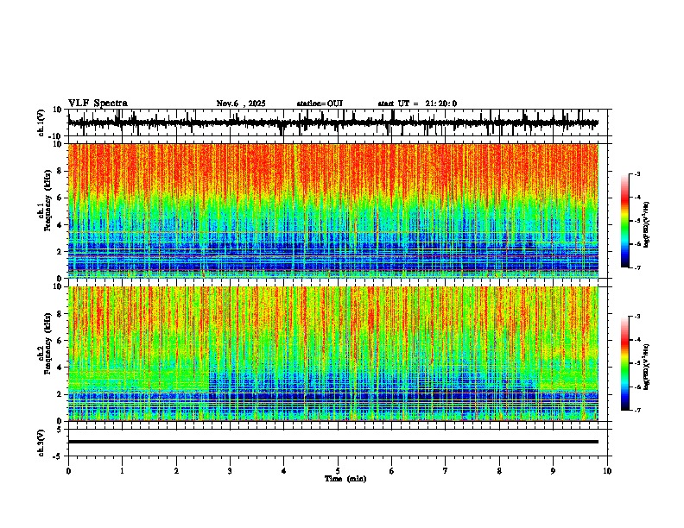Click the "8" kHz tick on ch.1 frequency axis
This screenshot has height=528, width=684.
[x=60, y=171]
